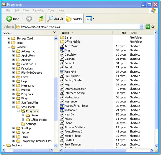The height and width of the screenshot is (155, 161).
Task: Click the folder tree scroll up arrow
Action: (56, 39)
